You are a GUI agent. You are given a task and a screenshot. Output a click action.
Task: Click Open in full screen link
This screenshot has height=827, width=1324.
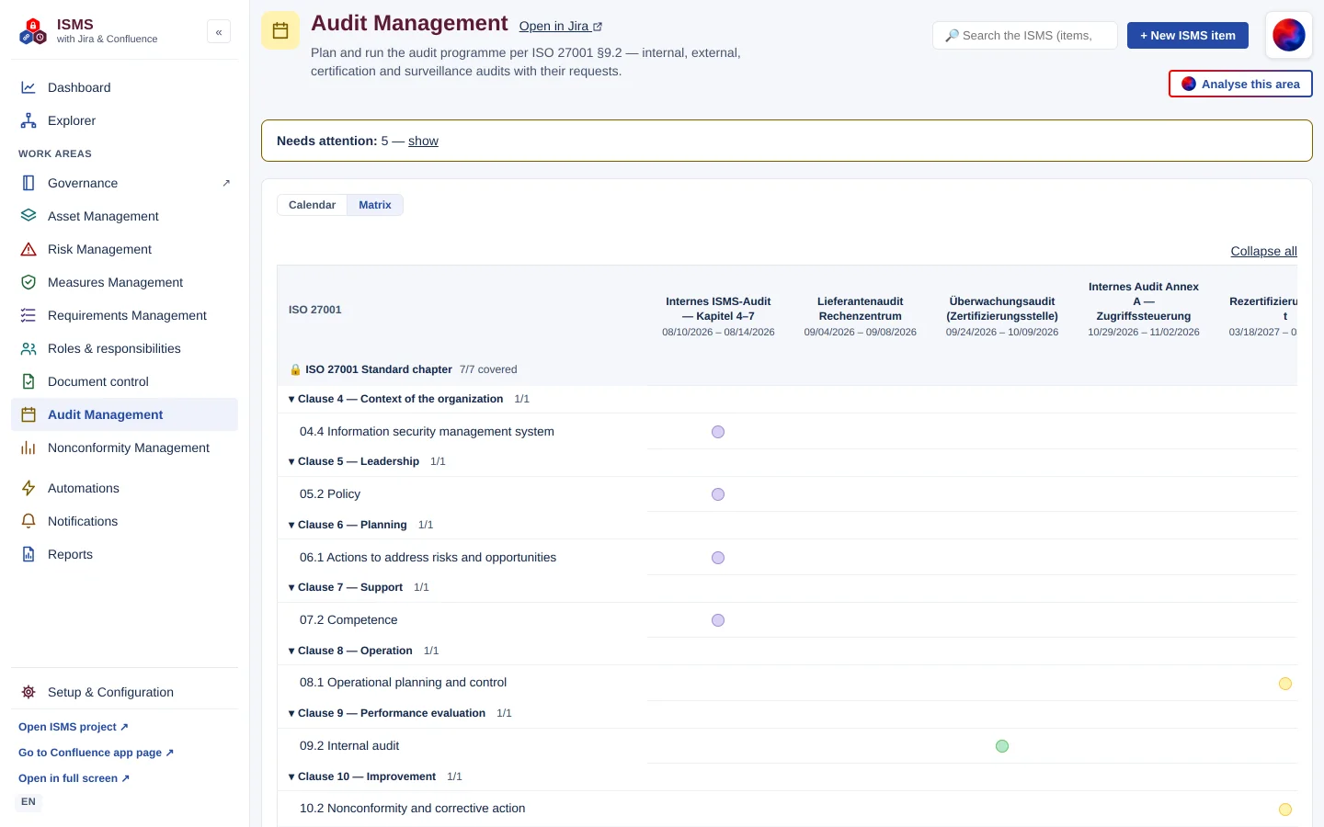click(74, 778)
